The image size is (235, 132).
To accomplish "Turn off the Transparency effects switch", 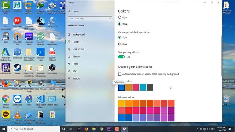I will click(122, 57).
